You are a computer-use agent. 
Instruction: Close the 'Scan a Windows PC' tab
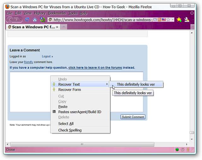point(57,27)
